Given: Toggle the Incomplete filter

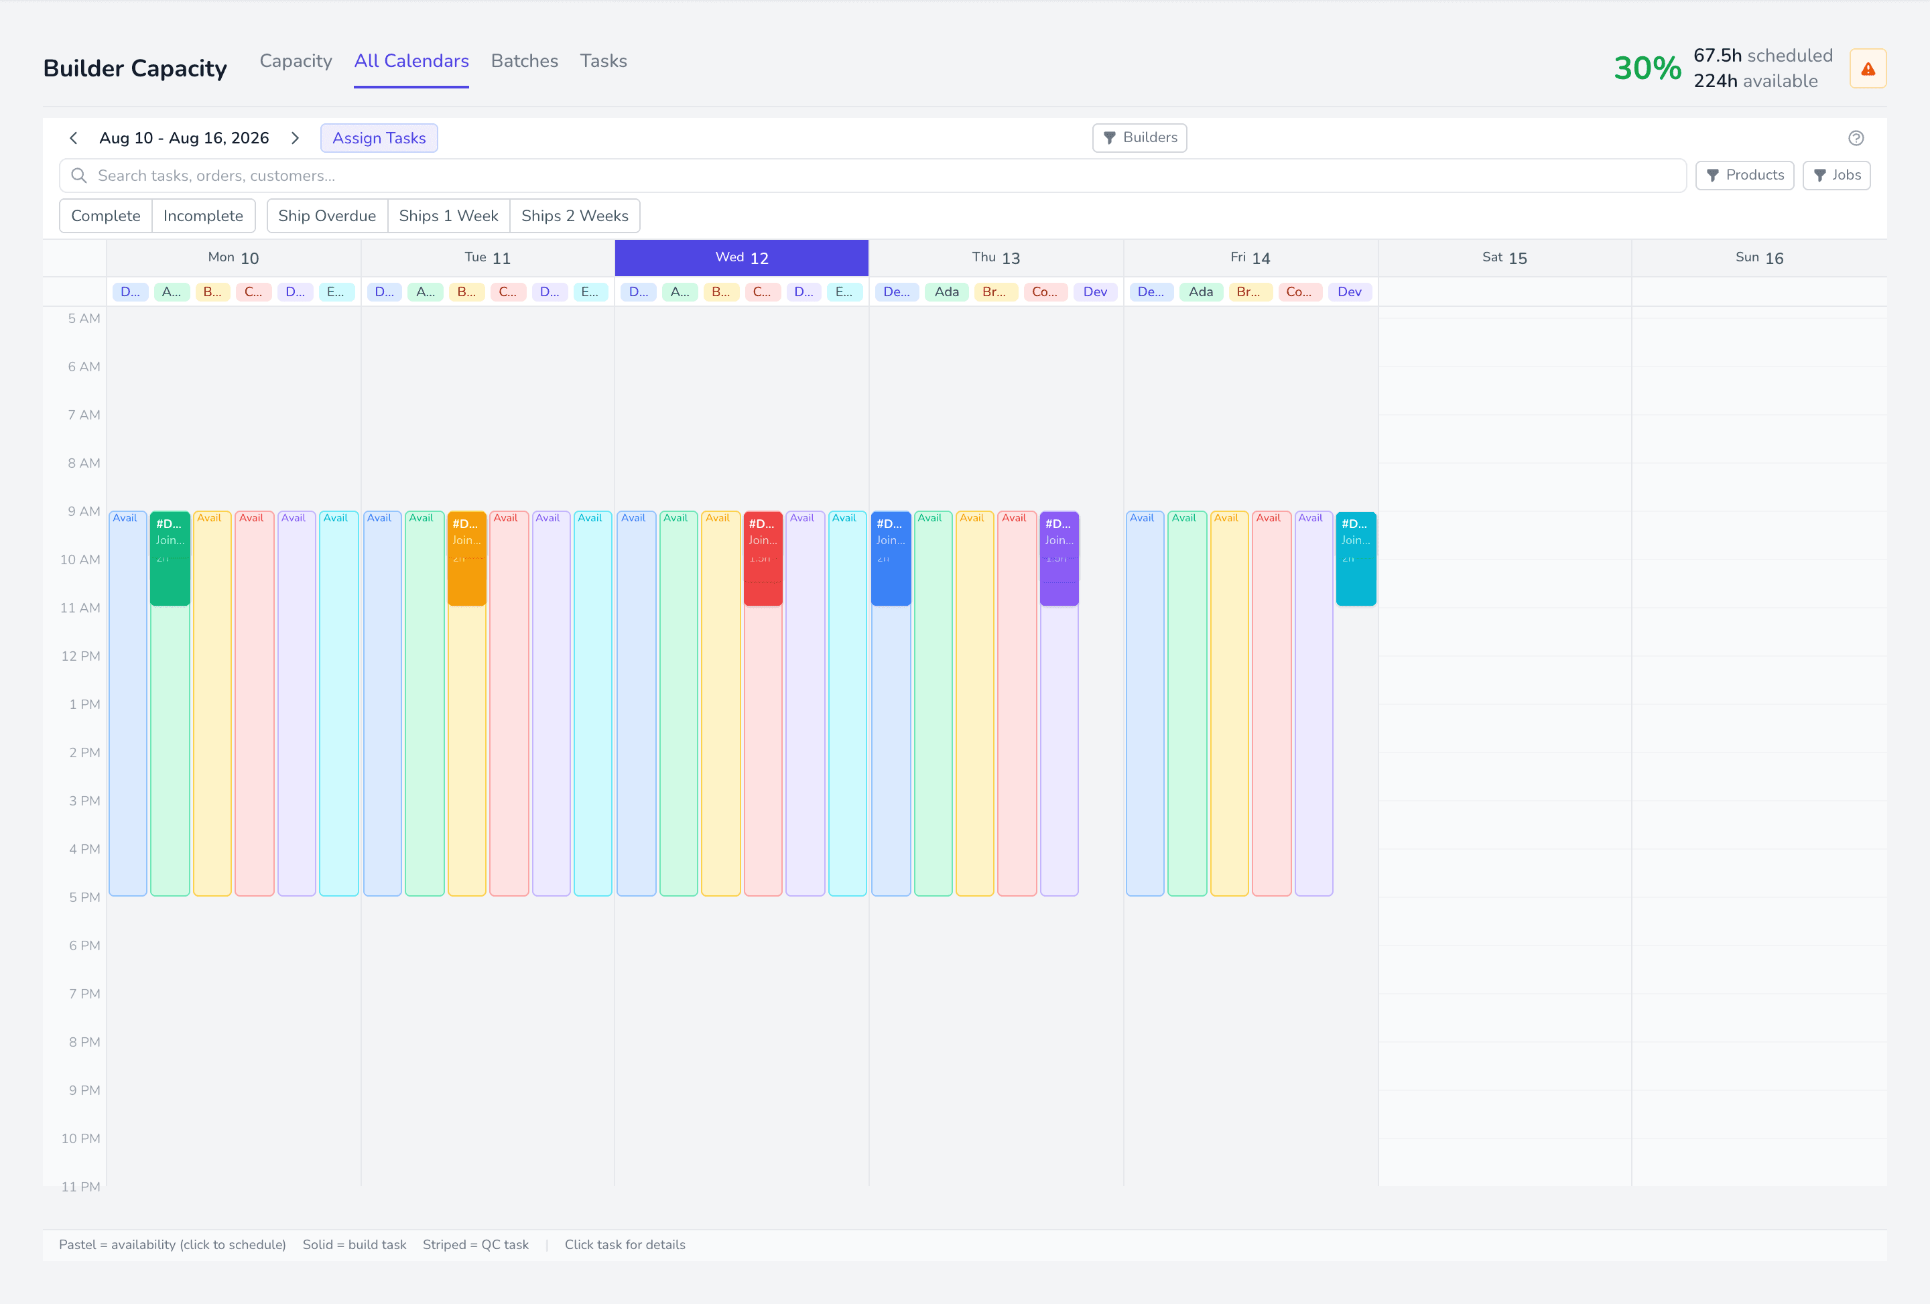Looking at the screenshot, I should (204, 216).
